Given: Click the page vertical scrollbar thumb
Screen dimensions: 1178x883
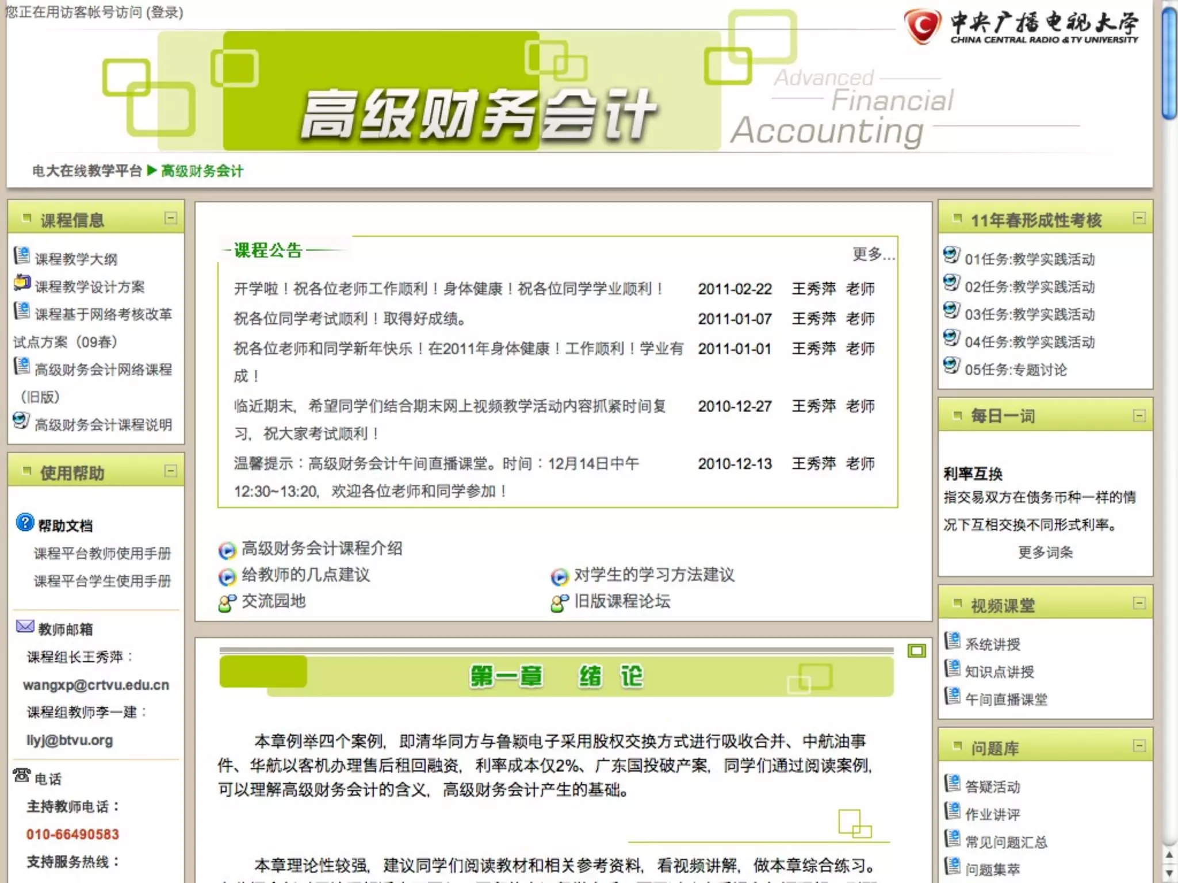Looking at the screenshot, I should tap(1169, 63).
